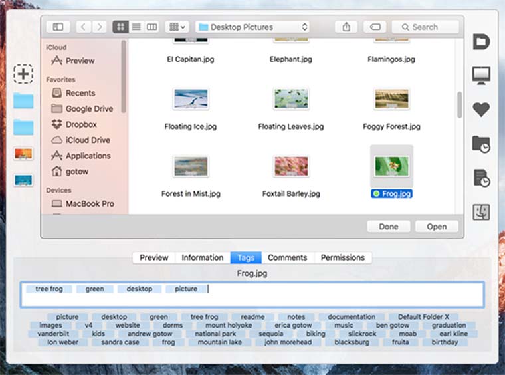
Task: Click the file list vertical scrollbar
Action: pyautogui.click(x=459, y=104)
